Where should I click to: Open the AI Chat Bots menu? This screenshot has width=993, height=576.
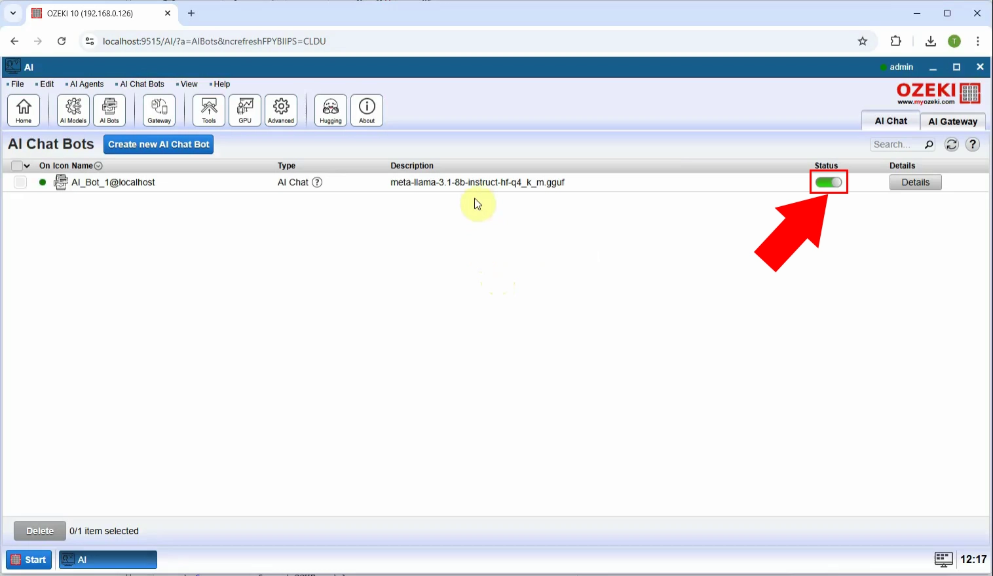coord(142,84)
